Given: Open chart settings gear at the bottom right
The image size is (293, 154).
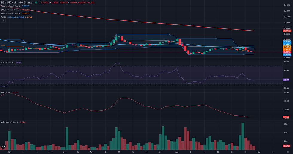Looking at the screenshot, I should coord(288,152).
